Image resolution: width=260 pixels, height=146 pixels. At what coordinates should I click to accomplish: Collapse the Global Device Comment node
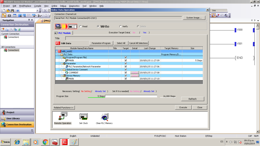coord(61,70)
